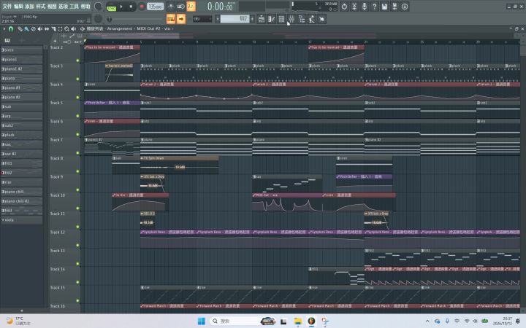
Task: Open the 工具 menu
Action: (x=74, y=6)
